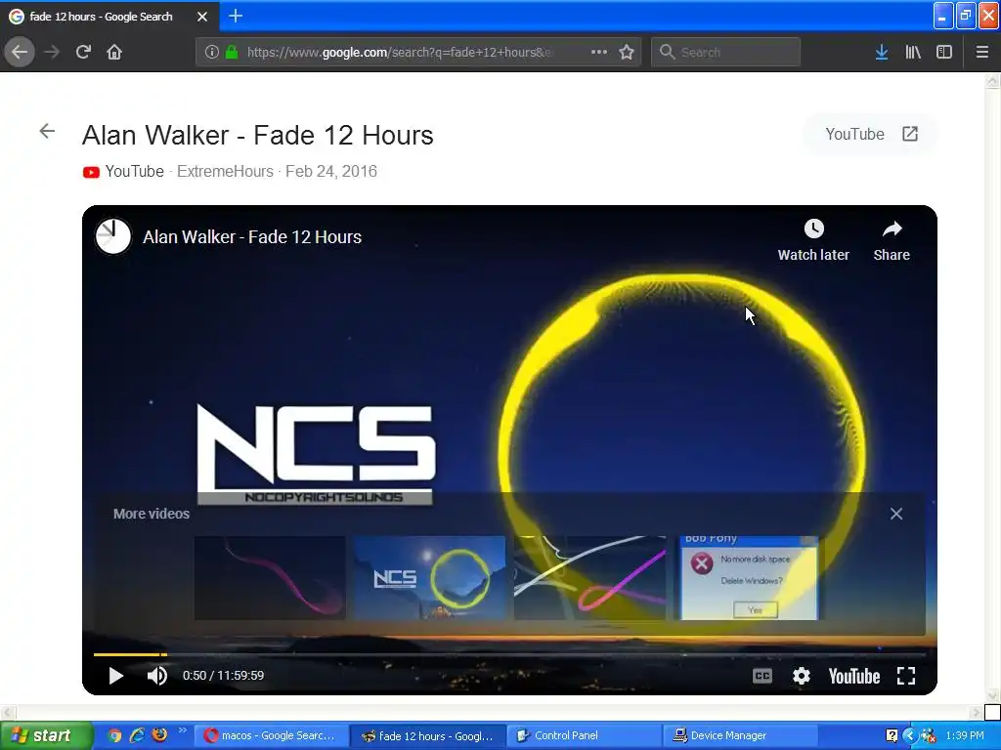Viewport: 1001px width, 750px height.
Task: Seek on the video progress bar
Action: pyautogui.click(x=509, y=654)
